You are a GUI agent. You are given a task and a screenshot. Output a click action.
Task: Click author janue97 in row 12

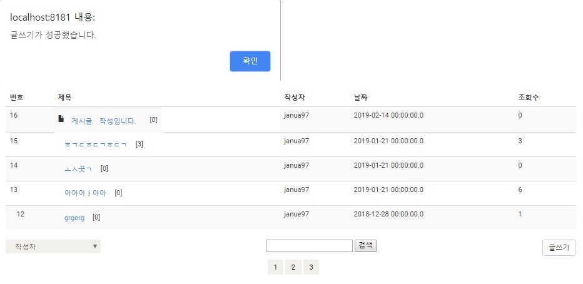pos(297,214)
